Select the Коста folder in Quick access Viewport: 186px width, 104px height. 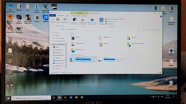56,33
